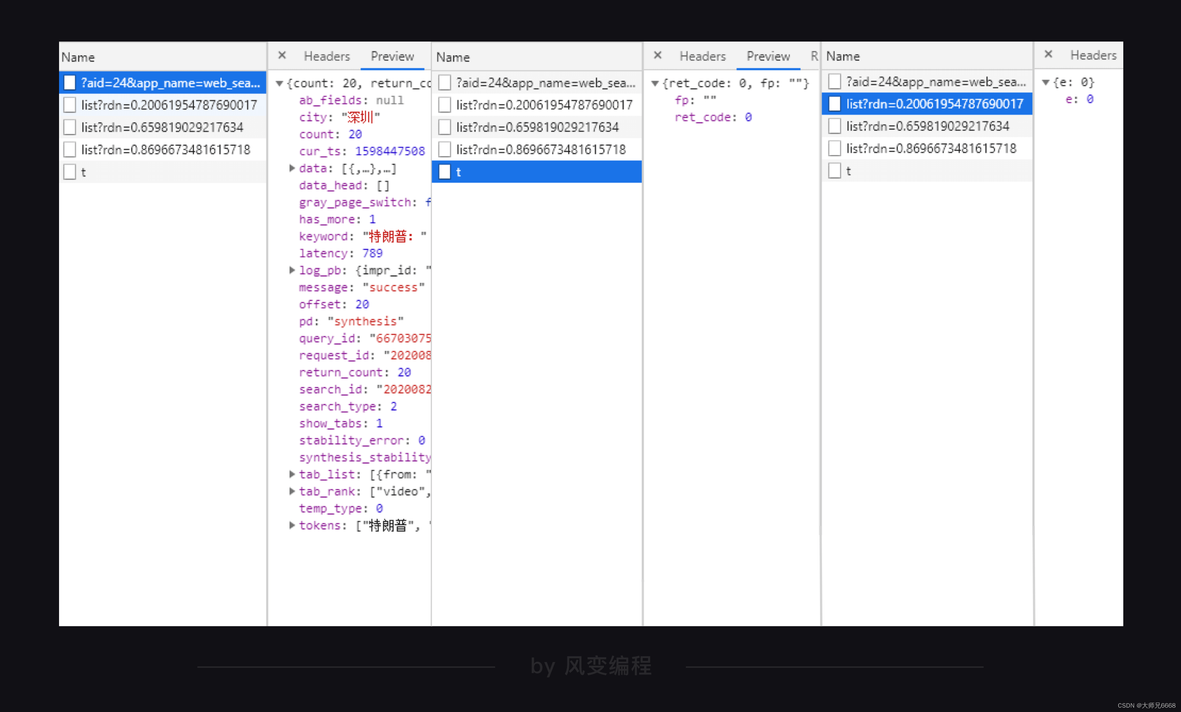This screenshot has width=1181, height=712.
Task: Open Preview tab in middle panel
Action: pyautogui.click(x=768, y=57)
